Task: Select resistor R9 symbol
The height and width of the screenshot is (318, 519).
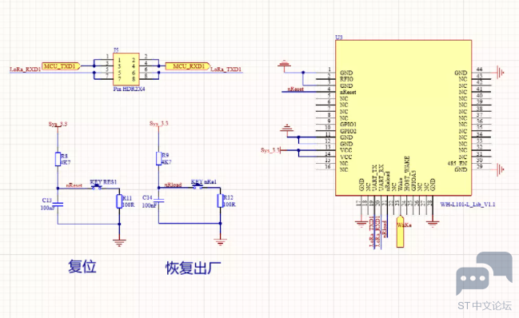Action: 159,159
